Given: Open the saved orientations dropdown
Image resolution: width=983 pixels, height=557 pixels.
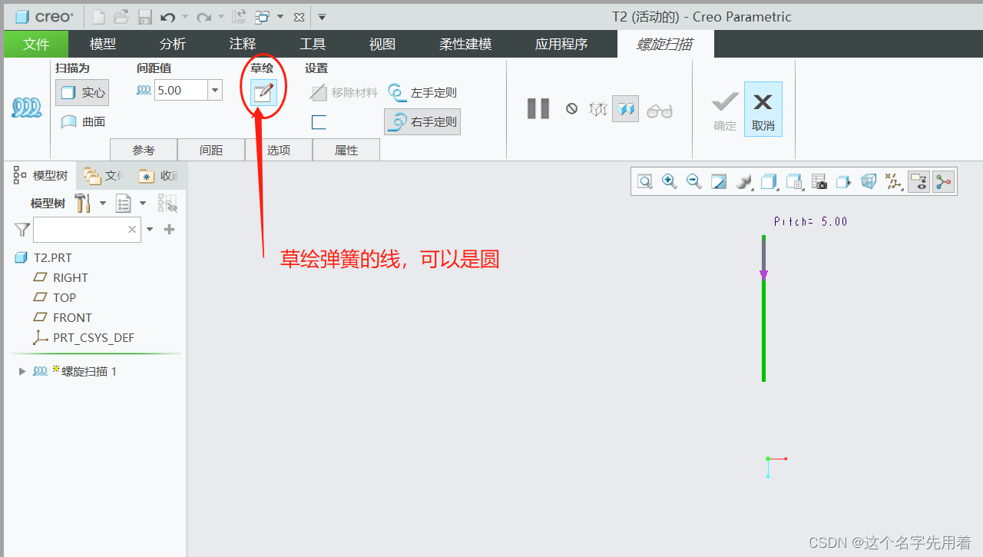Looking at the screenshot, I should [795, 181].
